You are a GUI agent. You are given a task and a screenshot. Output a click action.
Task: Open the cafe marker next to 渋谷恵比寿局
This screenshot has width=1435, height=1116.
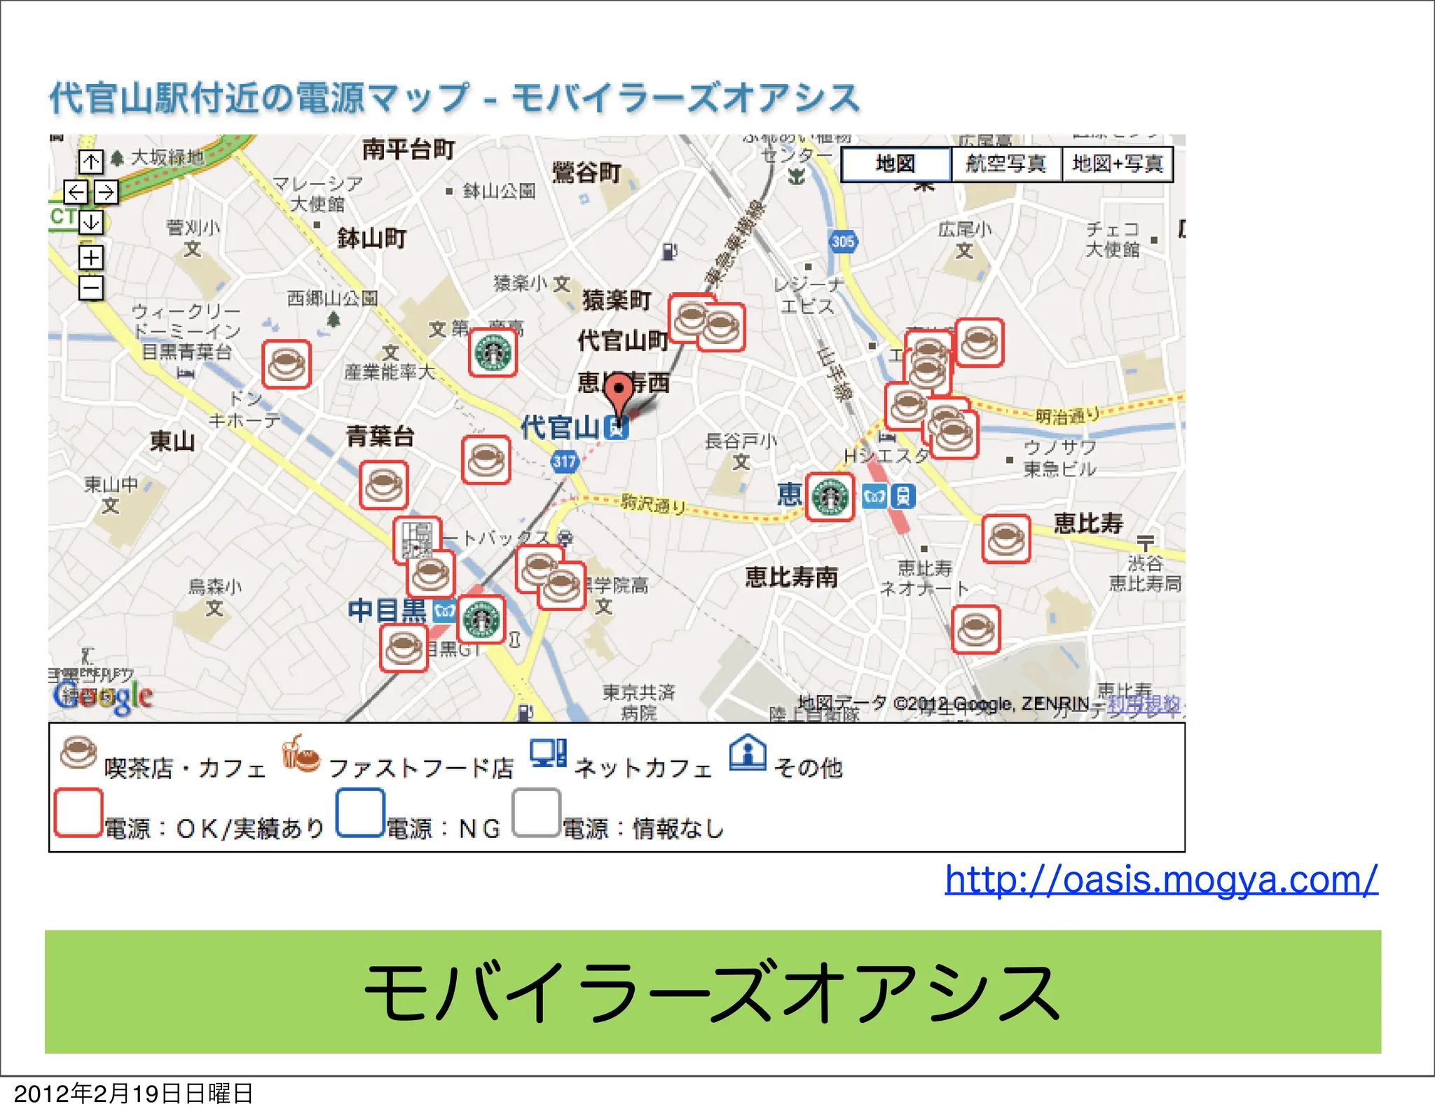click(x=1005, y=539)
